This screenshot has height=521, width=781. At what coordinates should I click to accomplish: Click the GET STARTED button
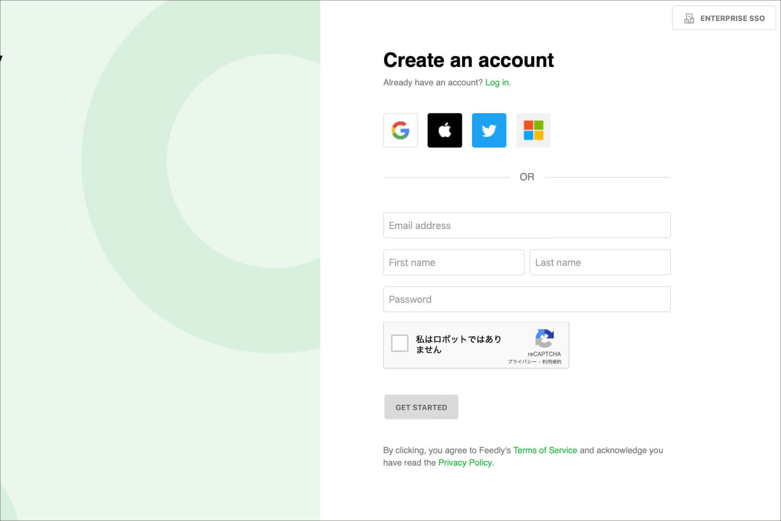point(421,407)
